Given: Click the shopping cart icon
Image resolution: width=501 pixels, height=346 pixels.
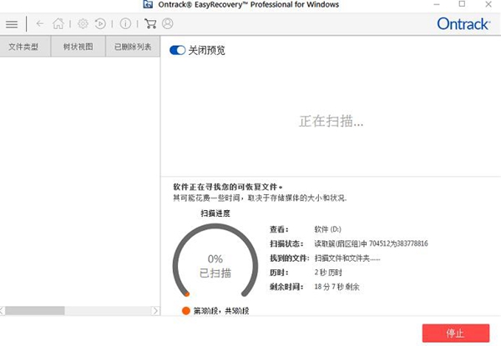Looking at the screenshot, I should coord(149,24).
